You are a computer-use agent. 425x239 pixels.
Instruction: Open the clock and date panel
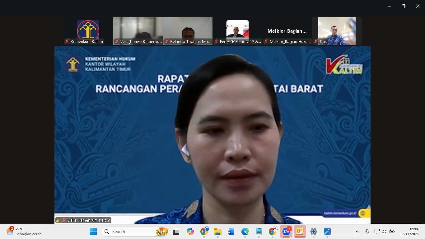point(409,232)
